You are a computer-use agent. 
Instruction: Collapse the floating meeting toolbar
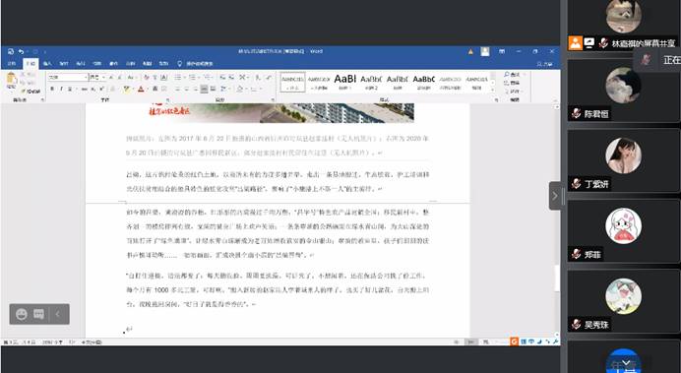tap(58, 314)
